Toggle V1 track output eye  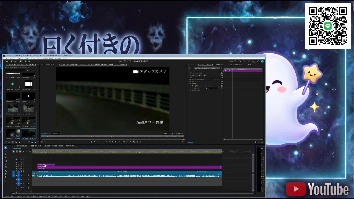(24, 172)
